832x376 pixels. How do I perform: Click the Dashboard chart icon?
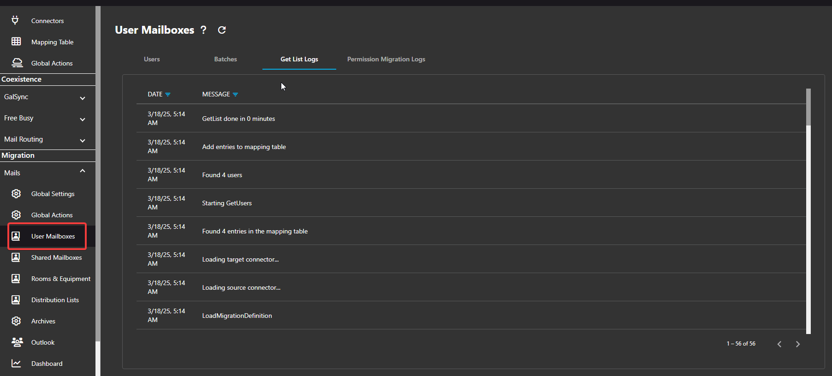pos(16,364)
